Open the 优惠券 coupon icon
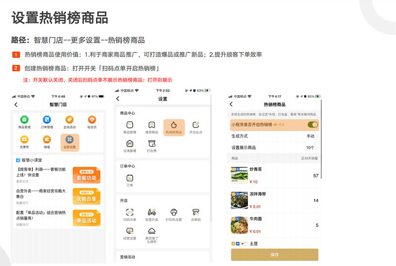396x266 pixels. click(x=24, y=139)
